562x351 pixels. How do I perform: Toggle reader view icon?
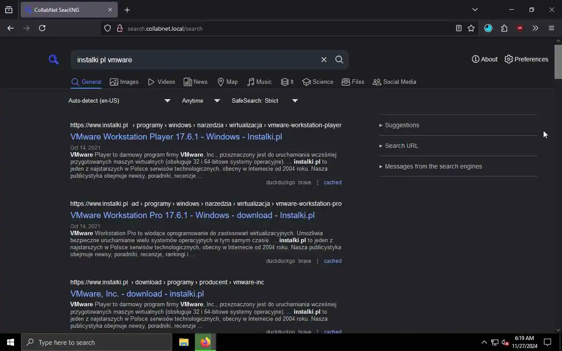point(458,28)
